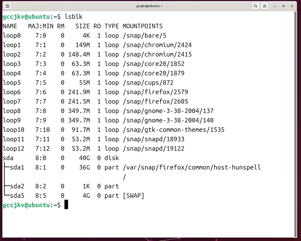The width and height of the screenshot is (301, 241).
Task: Maximize the terminal window
Action: (283, 6)
